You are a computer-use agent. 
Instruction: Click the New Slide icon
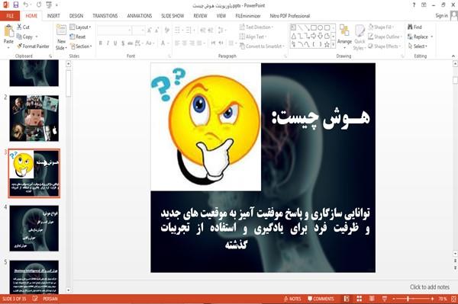click(61, 30)
